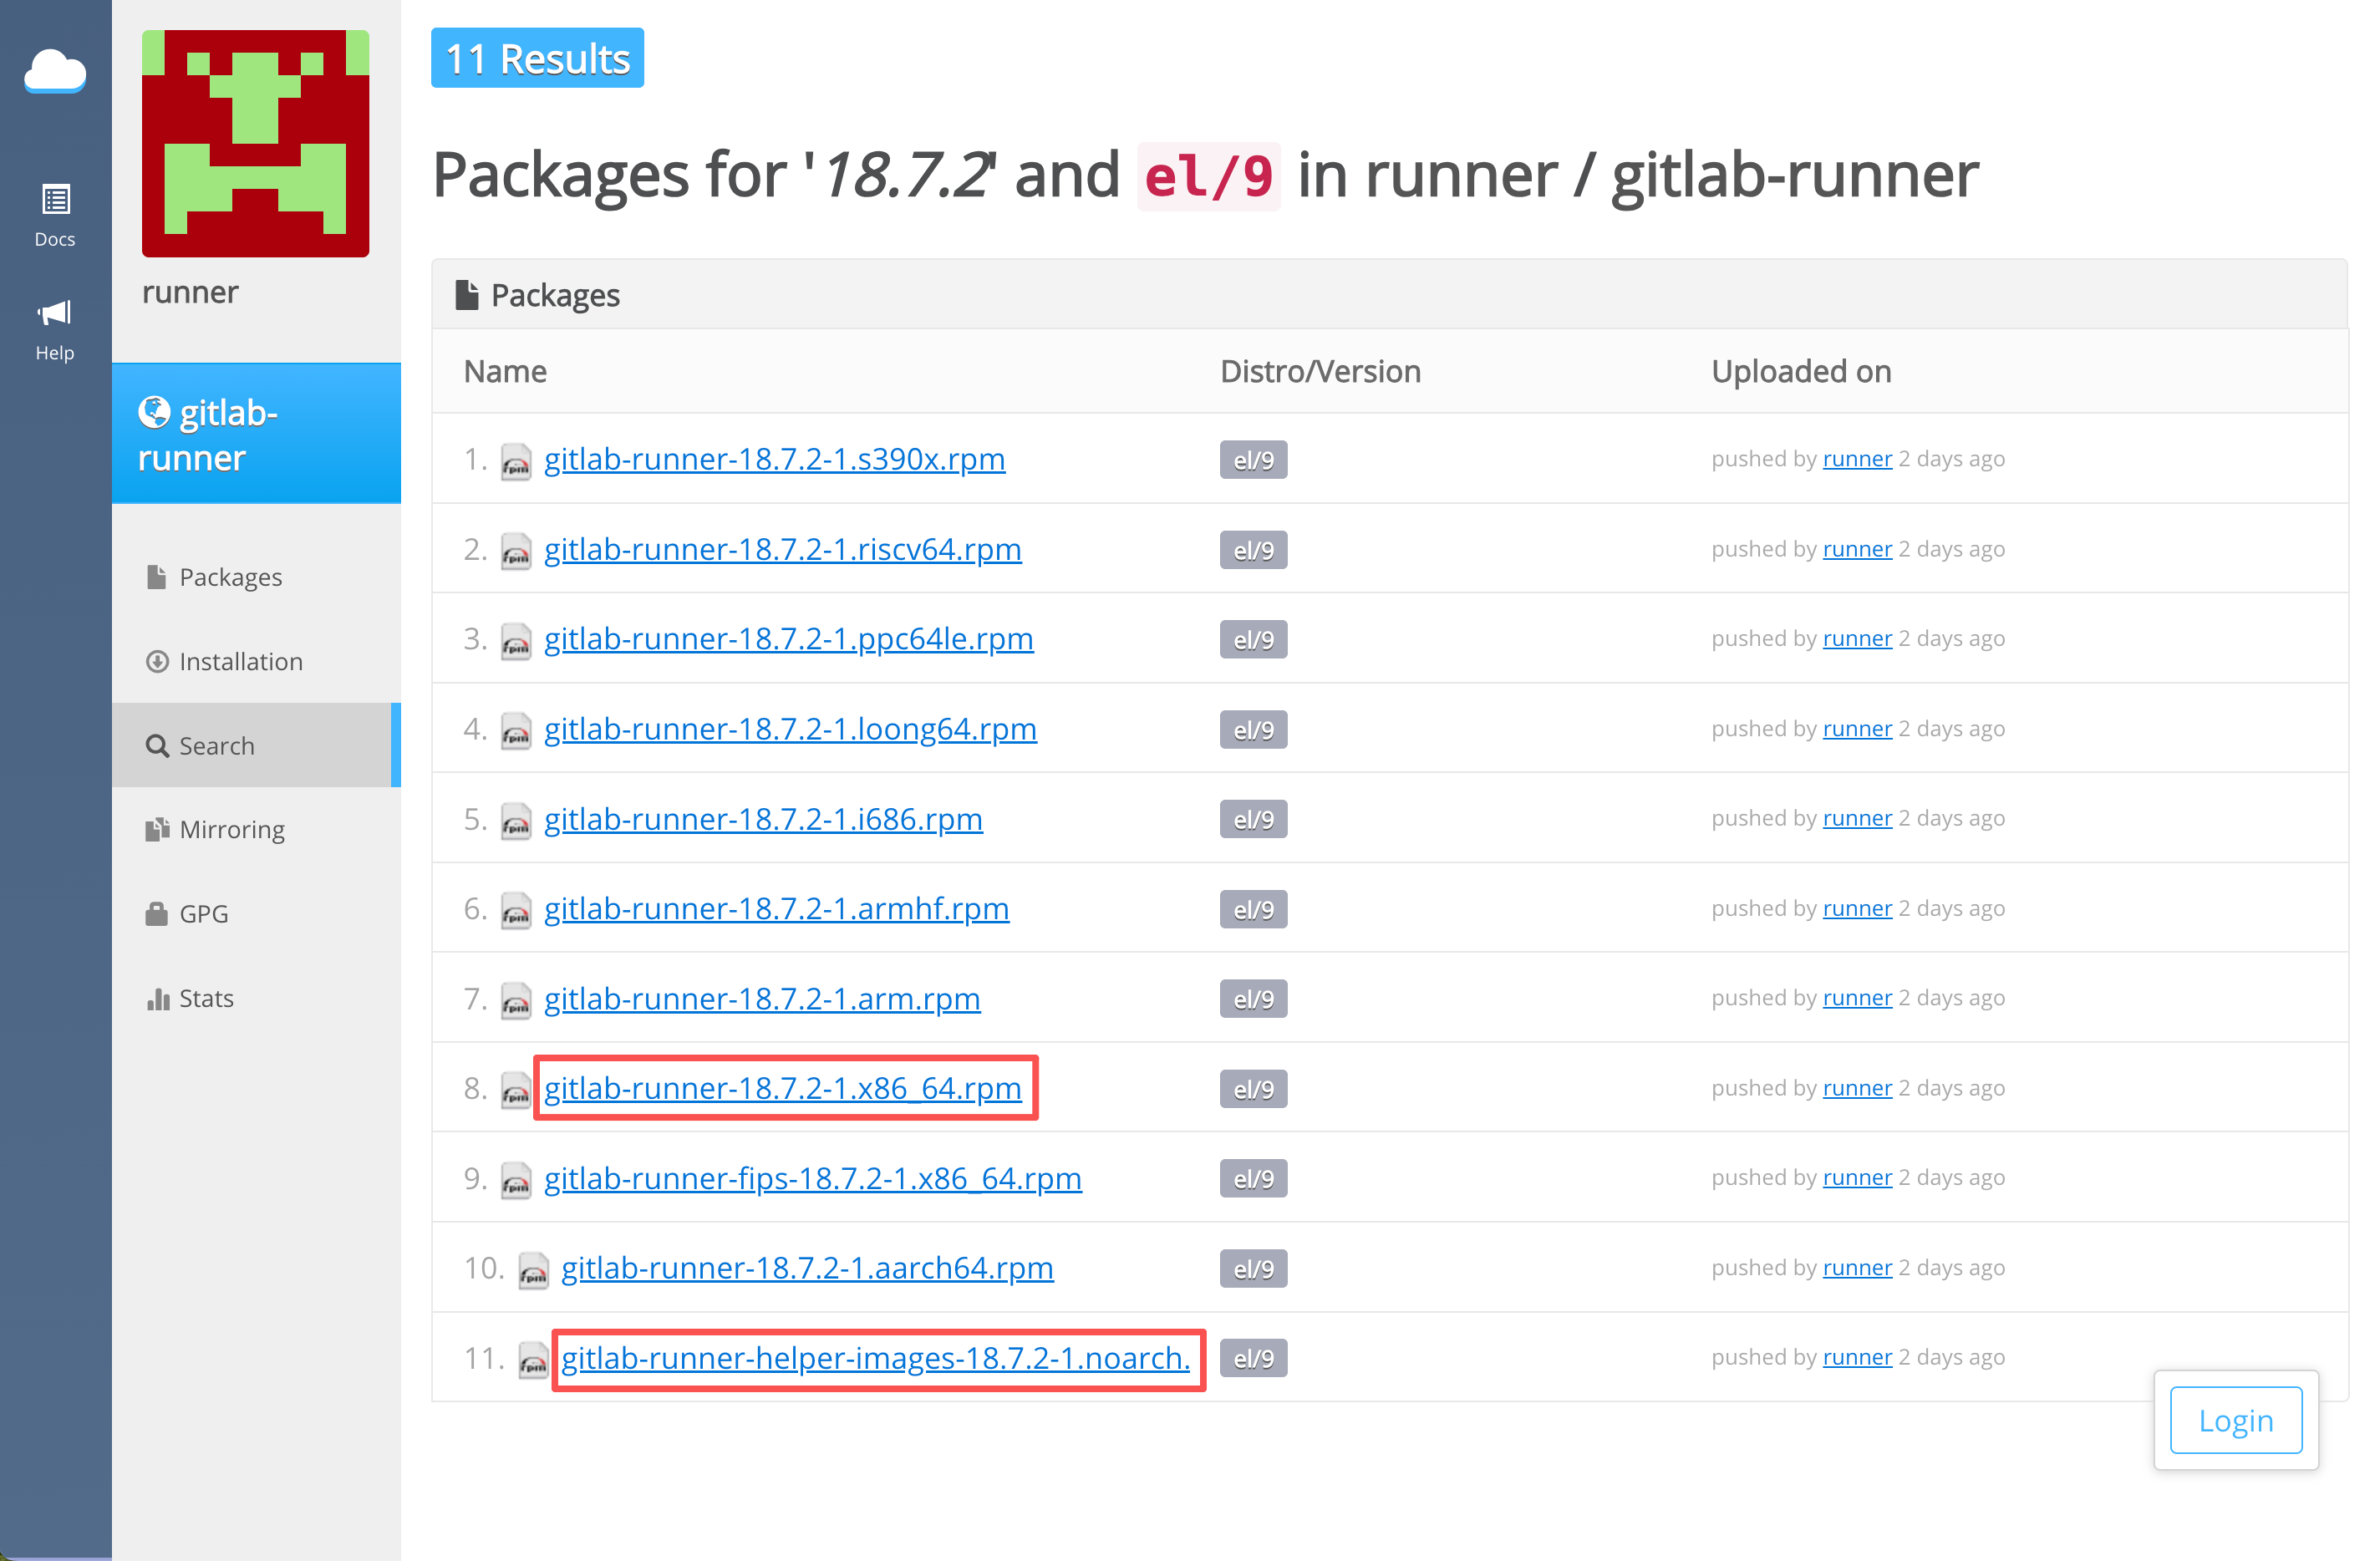
Task: Open gitlab-runner-helper-images noarch package link
Action: click(x=874, y=1357)
